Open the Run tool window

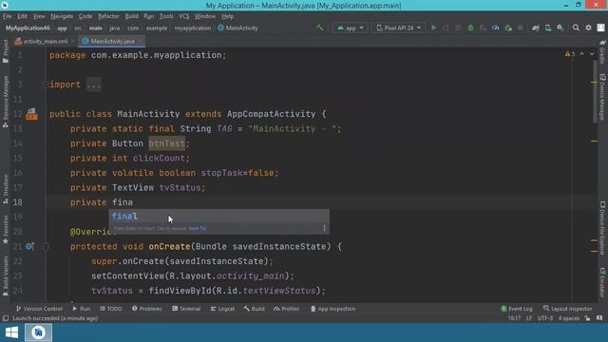coord(82,309)
